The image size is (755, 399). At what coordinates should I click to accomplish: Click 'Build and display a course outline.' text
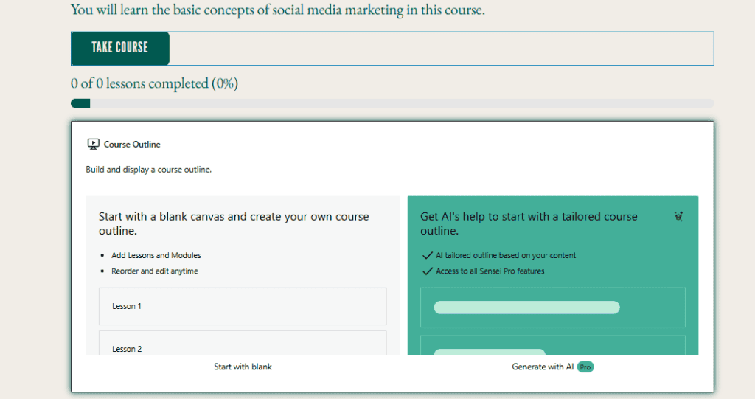148,170
